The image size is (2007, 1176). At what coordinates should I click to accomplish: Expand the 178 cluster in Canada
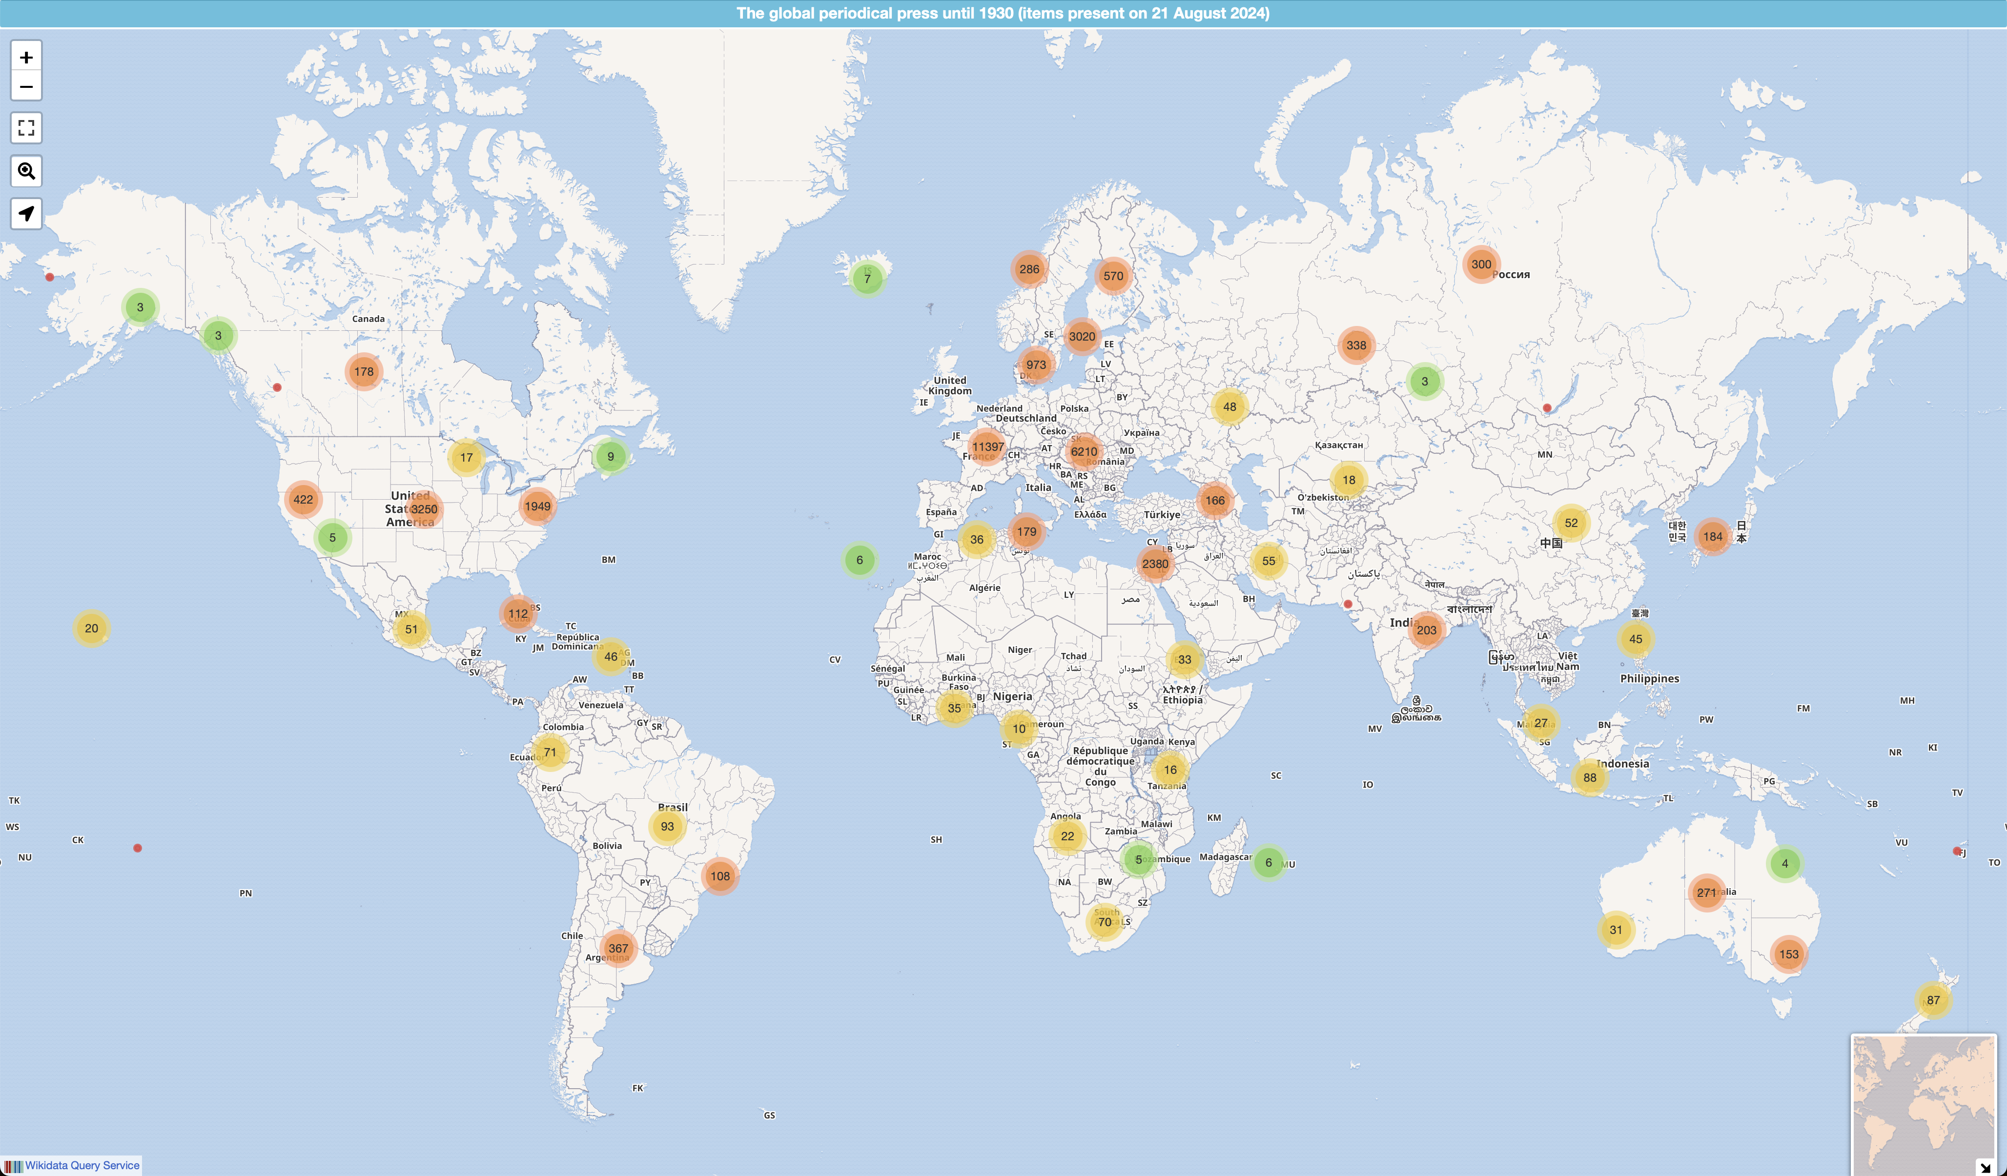coord(364,372)
